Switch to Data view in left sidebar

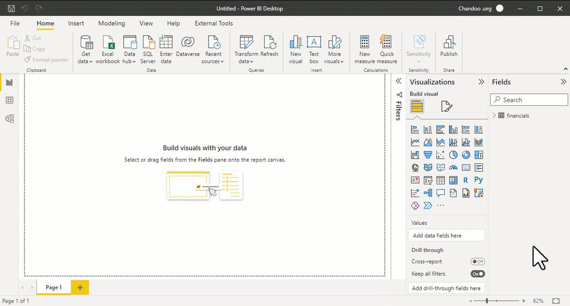[9, 100]
